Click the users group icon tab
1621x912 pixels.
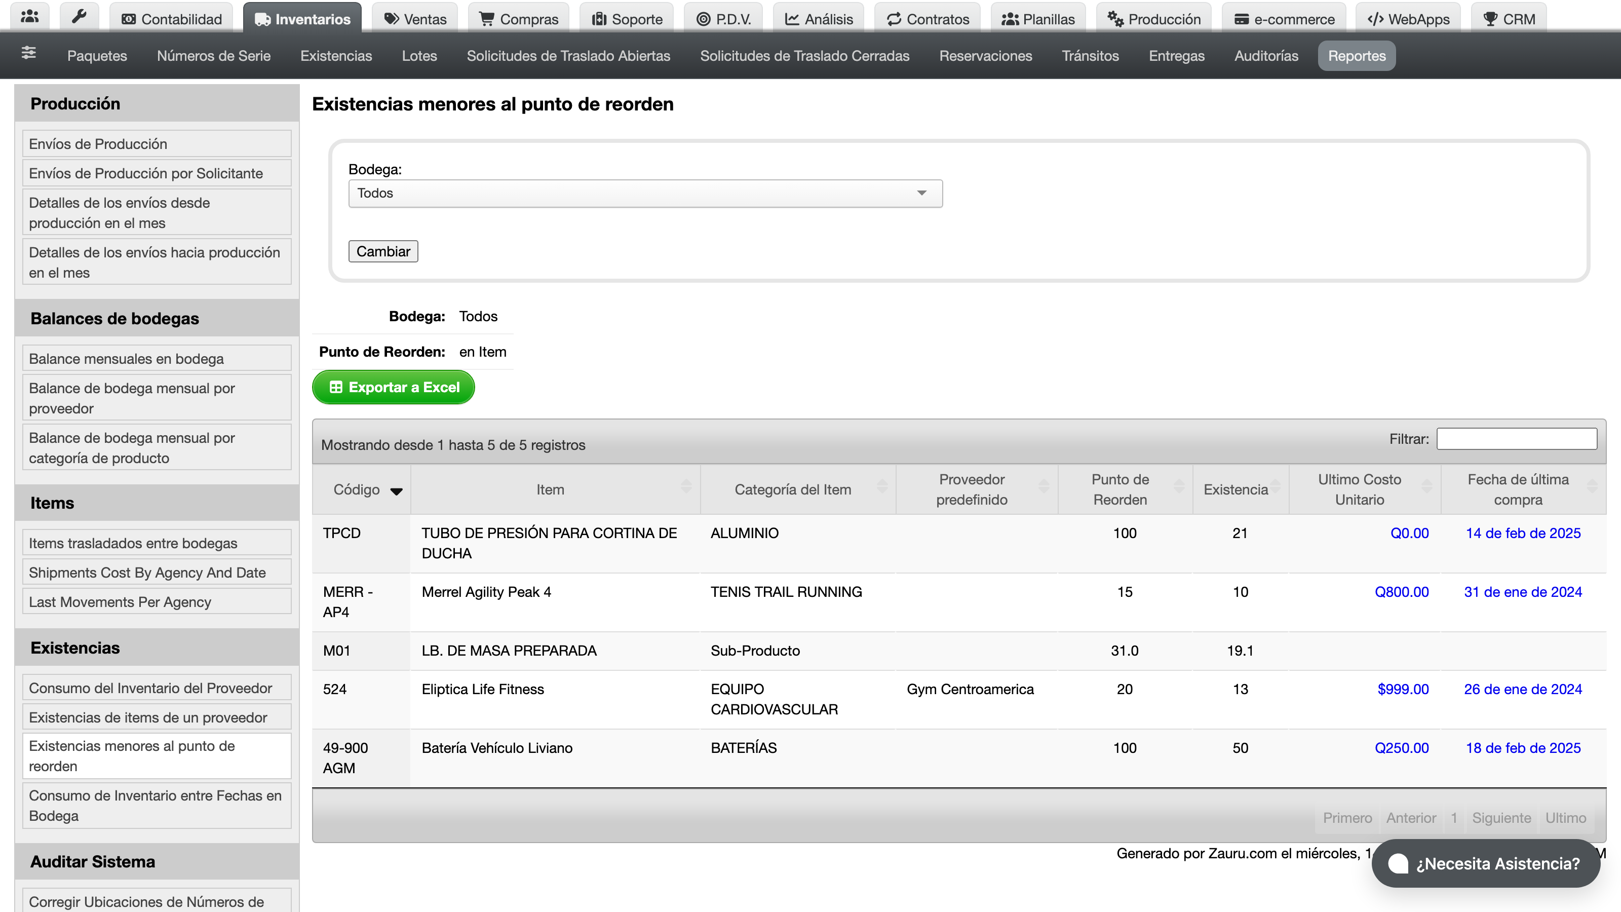tap(29, 18)
